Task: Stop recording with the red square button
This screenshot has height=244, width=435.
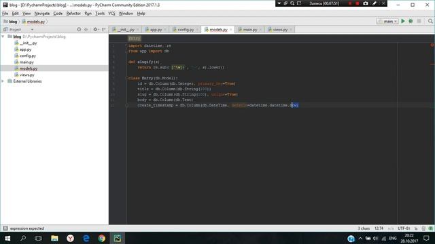Action: [x=358, y=3]
